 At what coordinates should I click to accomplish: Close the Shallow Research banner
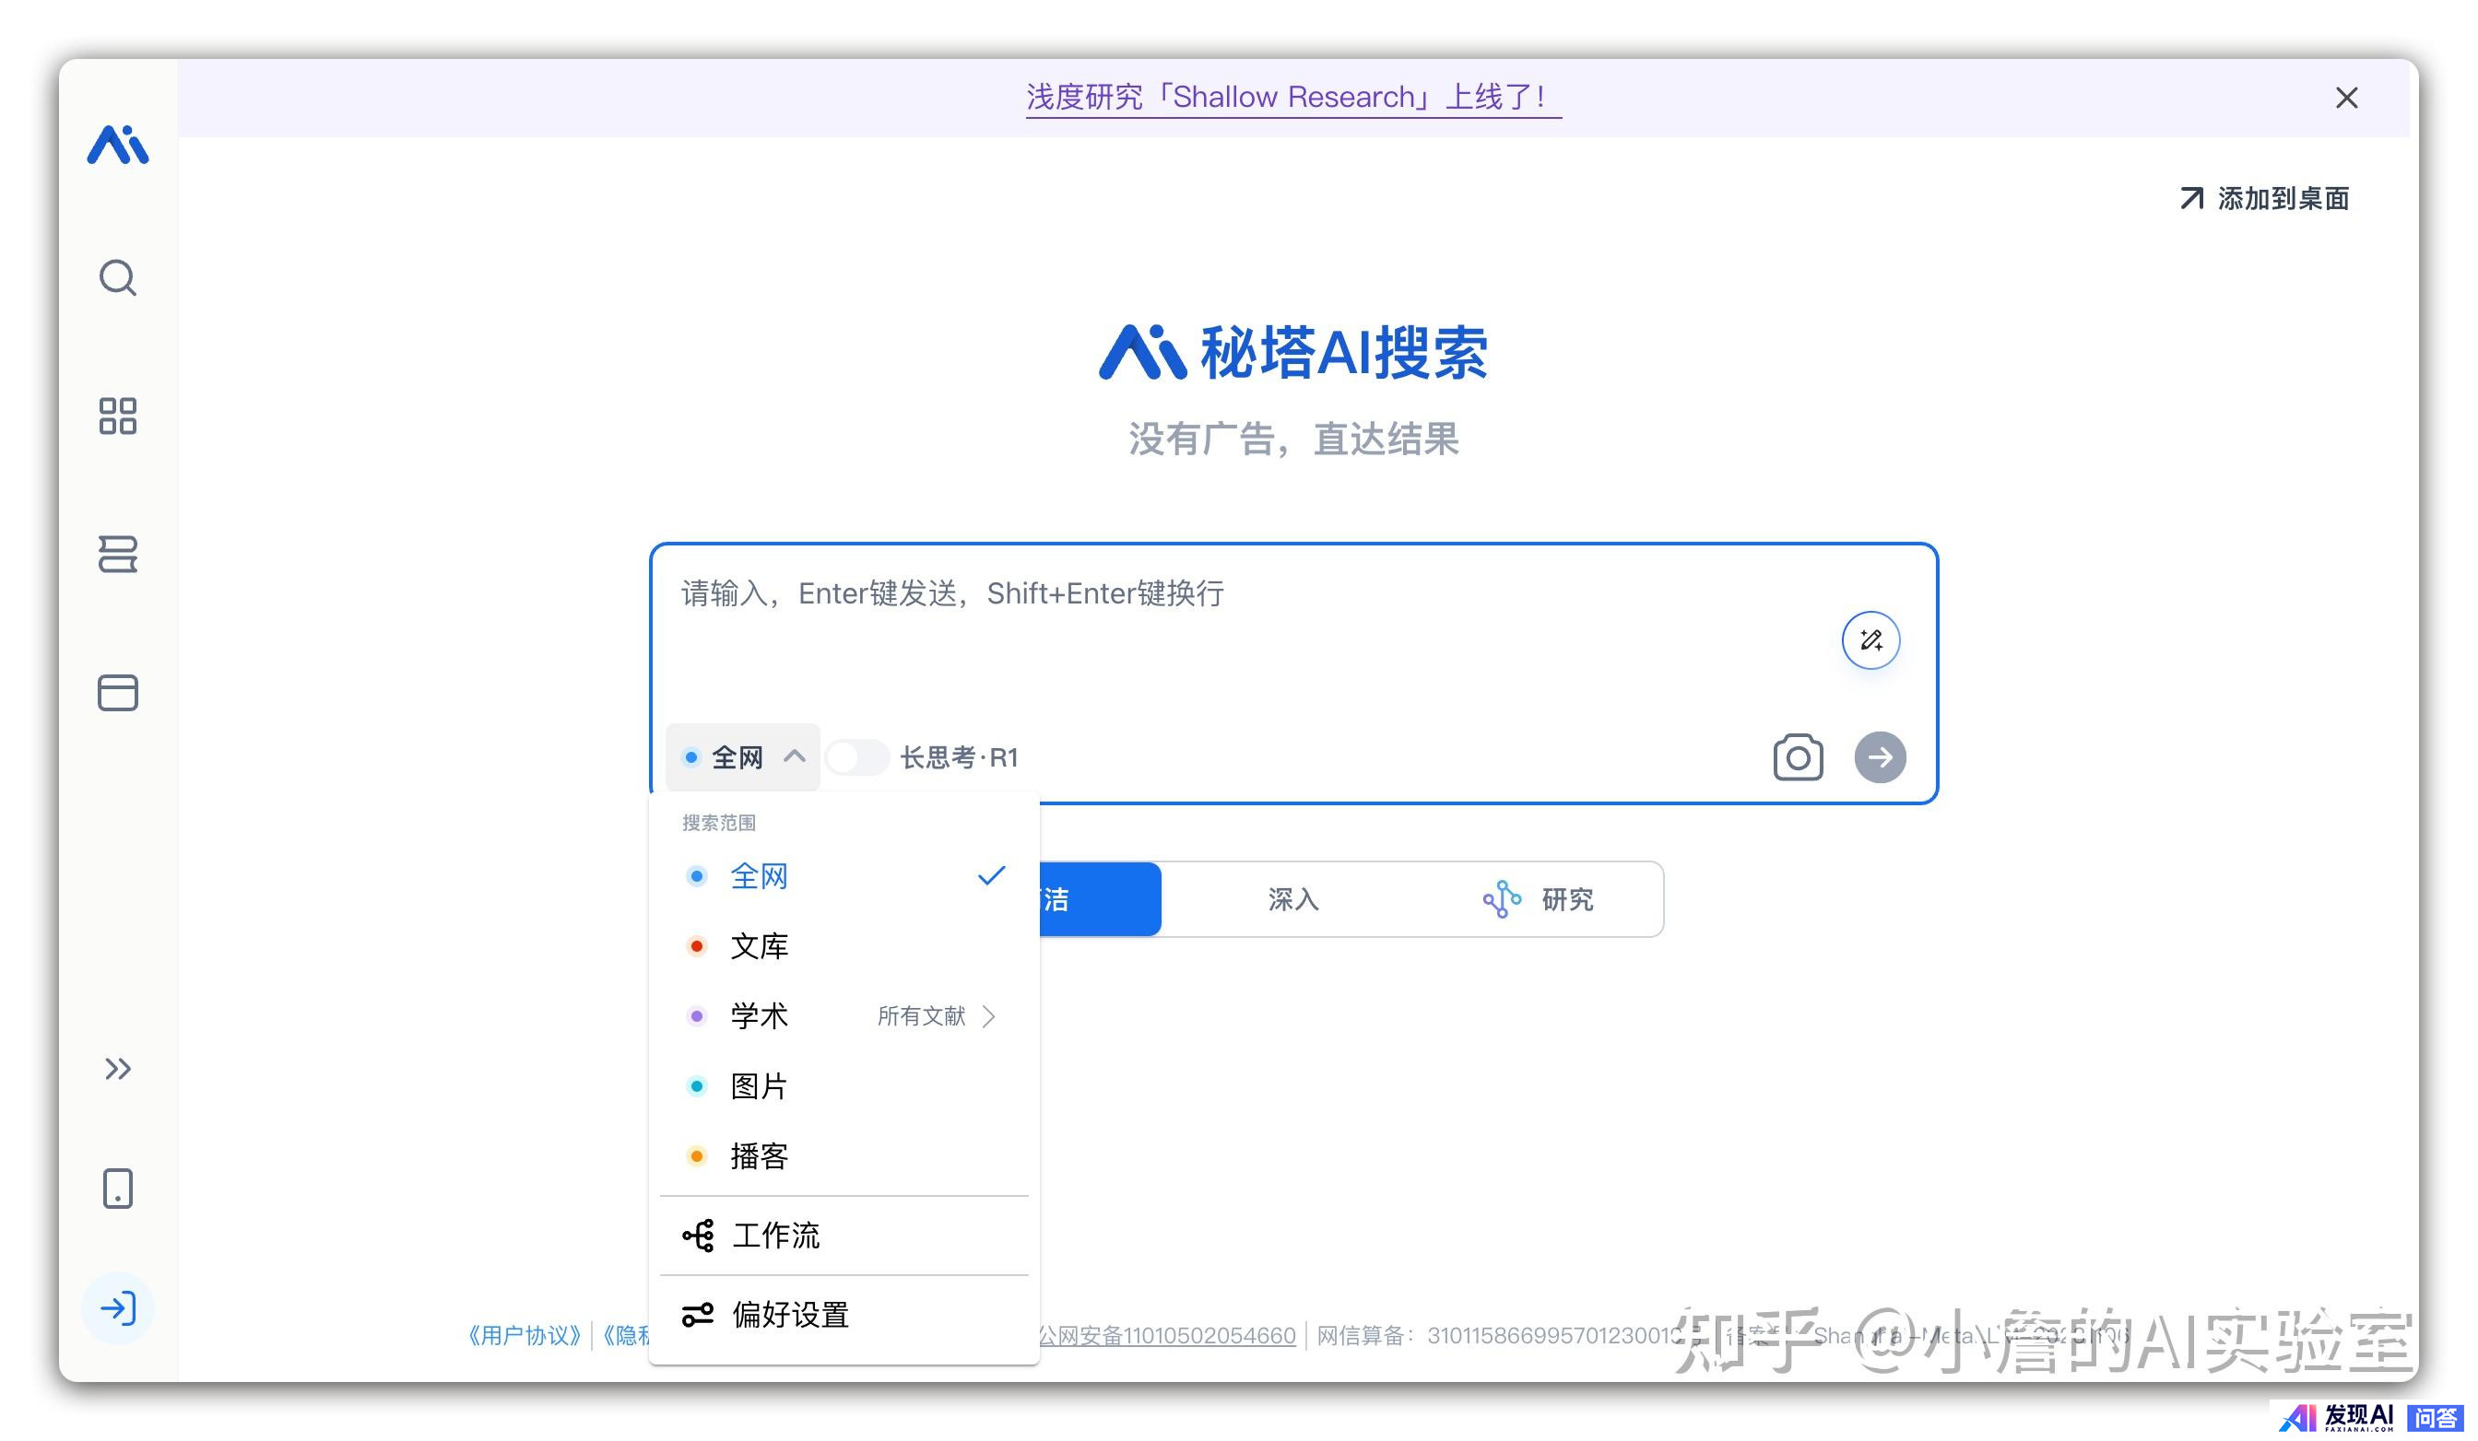pos(2346,98)
